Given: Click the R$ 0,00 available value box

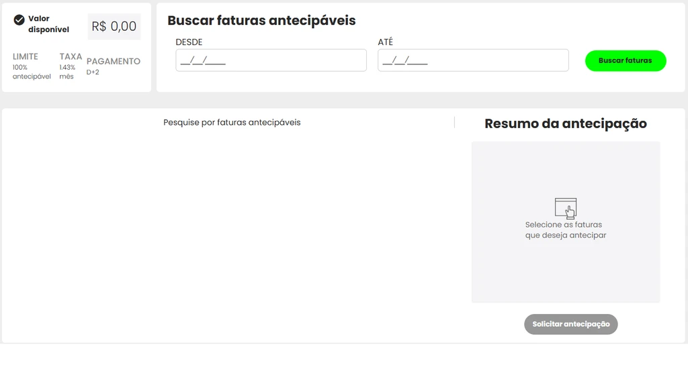Looking at the screenshot, I should point(114,26).
